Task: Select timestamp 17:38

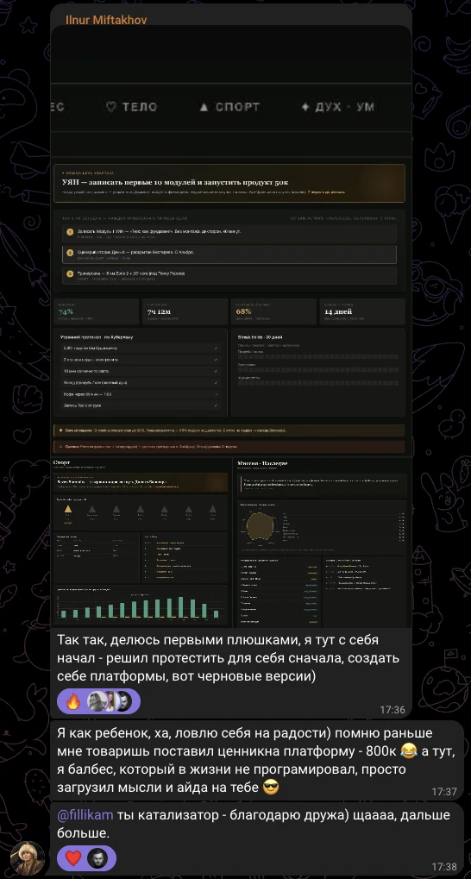Action: (444, 867)
